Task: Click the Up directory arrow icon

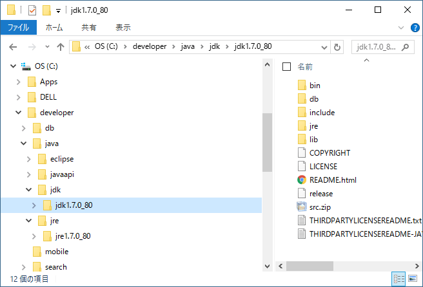Action: pos(60,47)
